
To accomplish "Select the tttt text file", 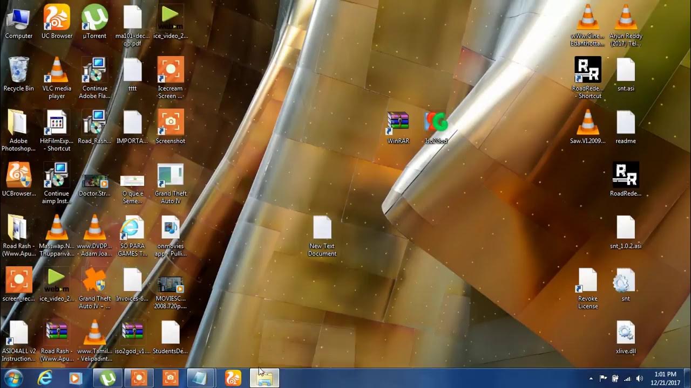I will [x=132, y=75].
